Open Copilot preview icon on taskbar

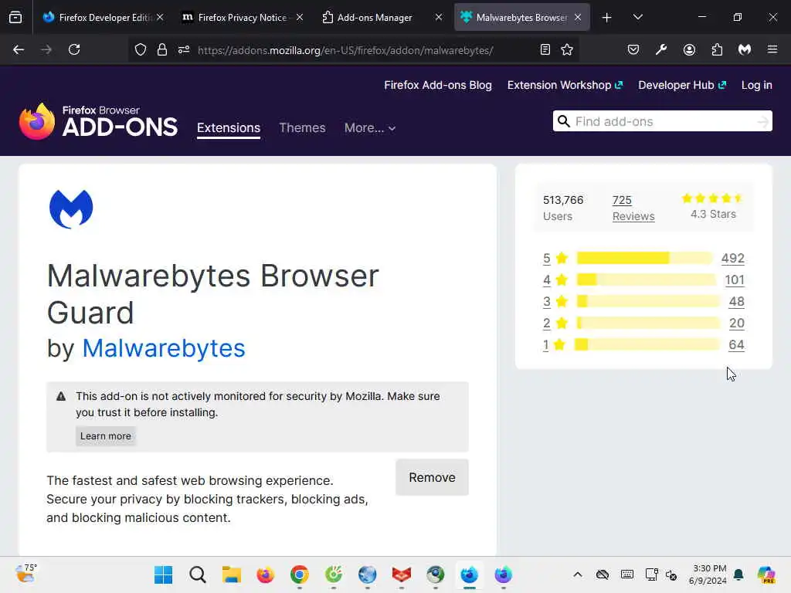(x=766, y=574)
